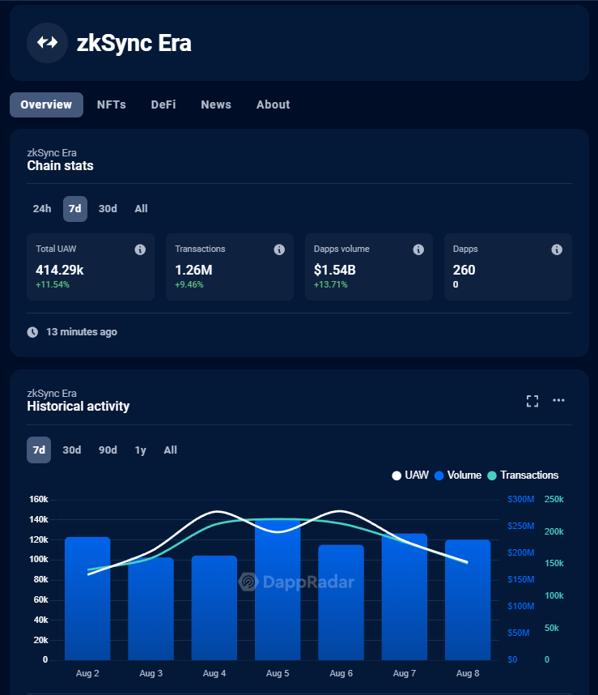The image size is (598, 695).
Task: Select 7d chain stats range
Action: coord(75,209)
